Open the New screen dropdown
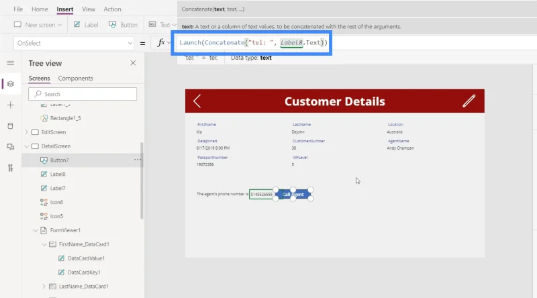Viewport: 537px width, 298px height. point(38,25)
